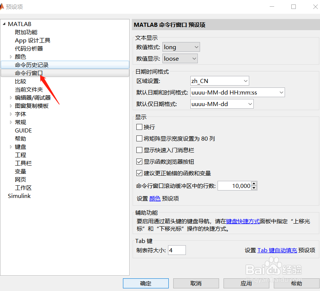Open the 默认仅日期格式 dropdown
The image size is (320, 291).
tap(222, 104)
